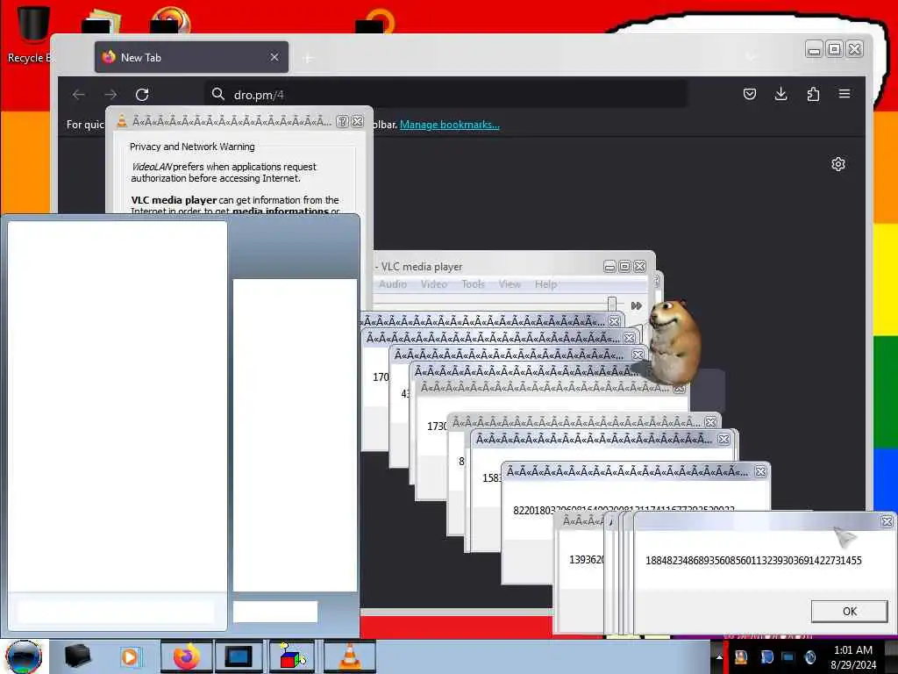898x674 pixels.
Task: Click the colored 3D blocks taskbar icon
Action: [x=292, y=656]
